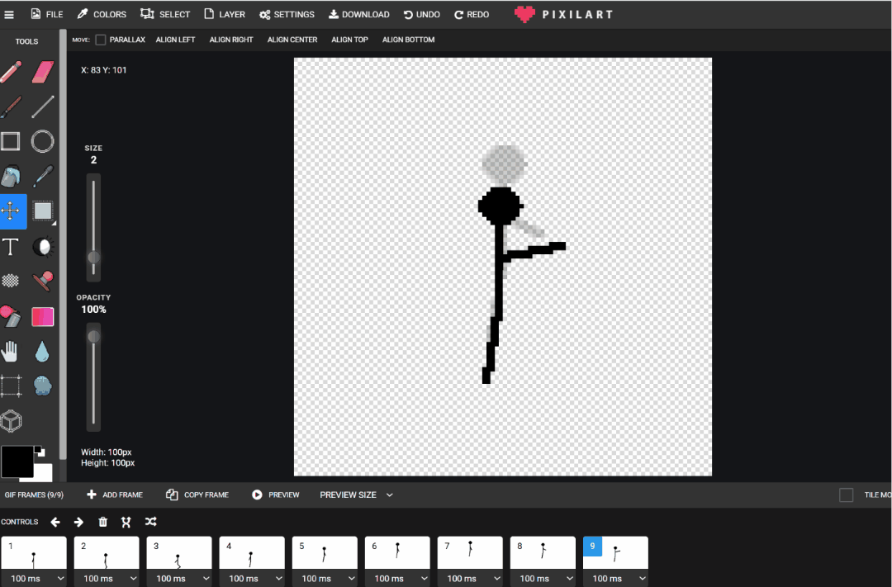This screenshot has height=587, width=892.
Task: Select frame 4 thumbnail
Action: pyautogui.click(x=252, y=553)
